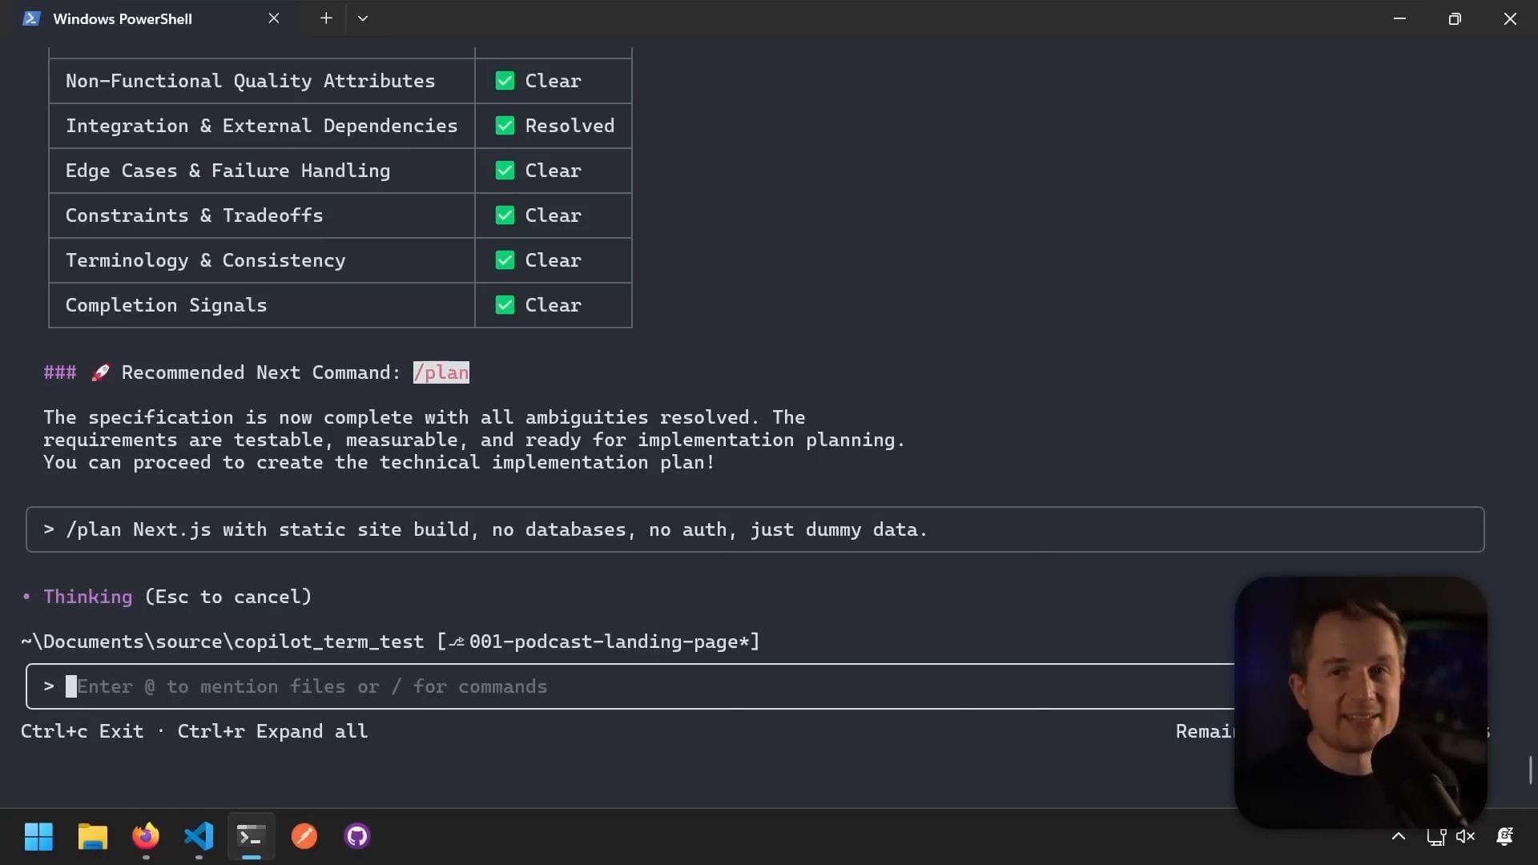Click the muted volume tray icon
This screenshot has height=865, width=1538.
pos(1465,836)
